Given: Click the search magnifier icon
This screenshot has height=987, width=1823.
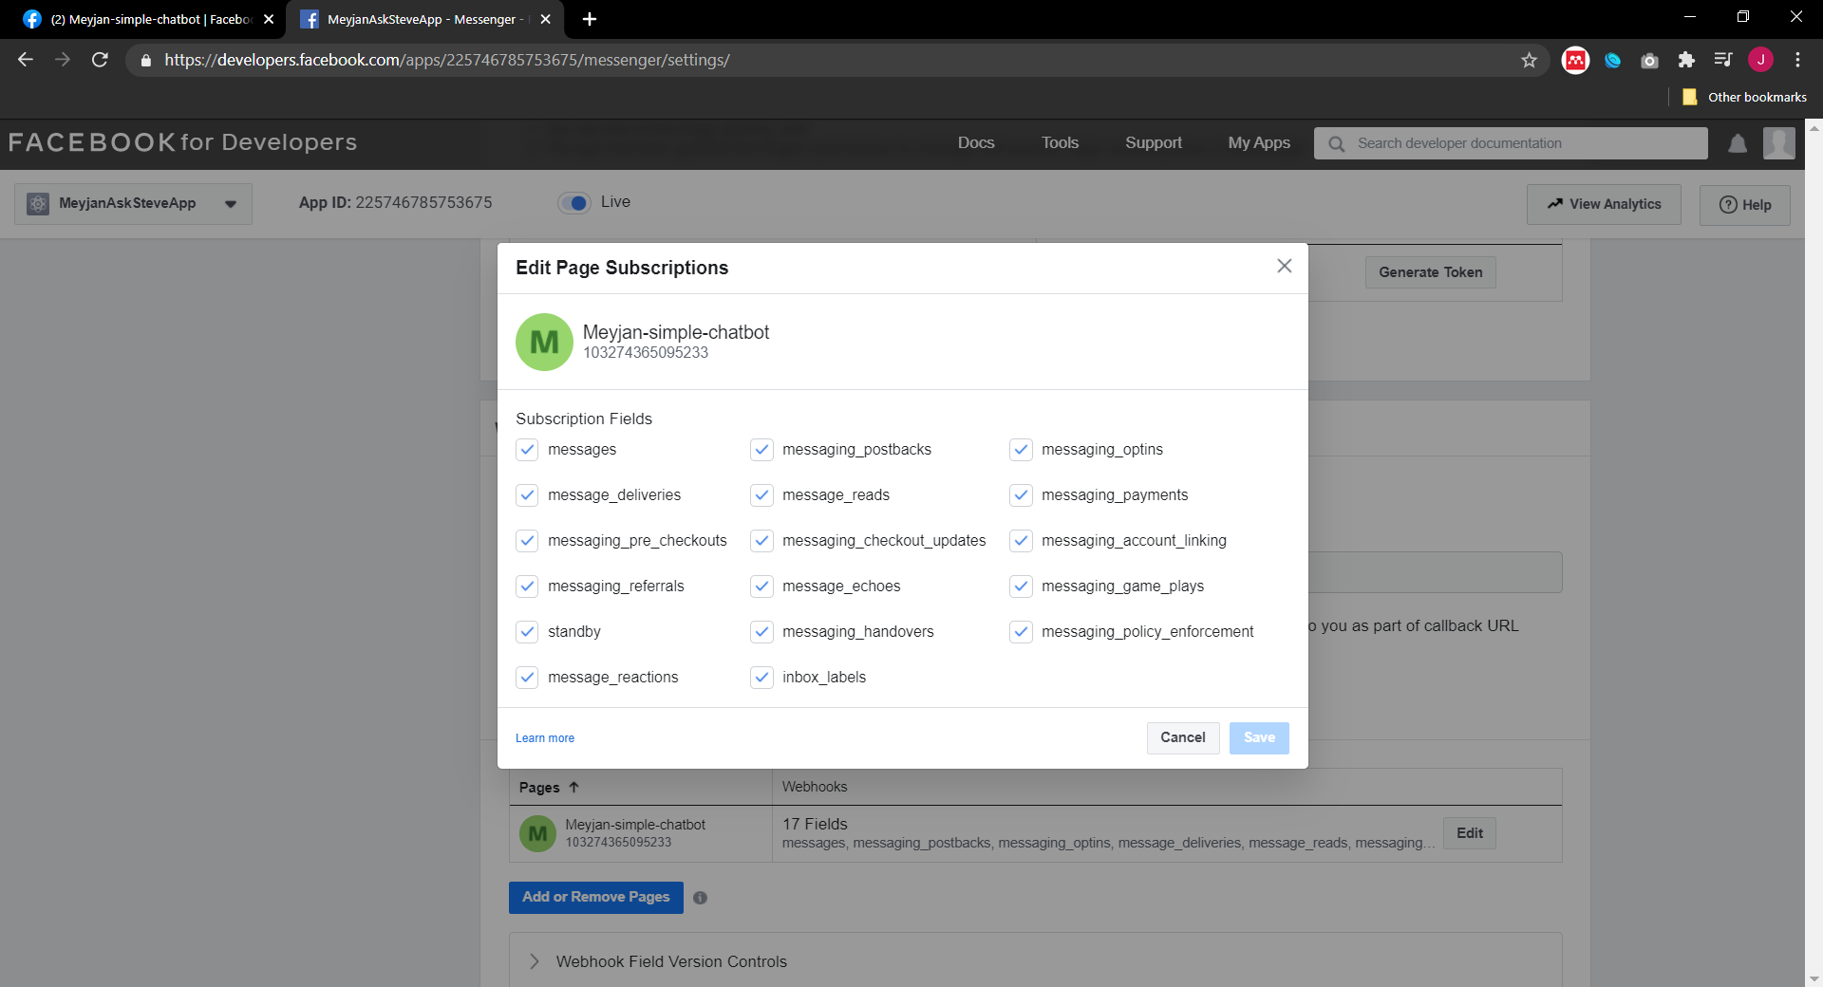Looking at the screenshot, I should pyautogui.click(x=1336, y=143).
